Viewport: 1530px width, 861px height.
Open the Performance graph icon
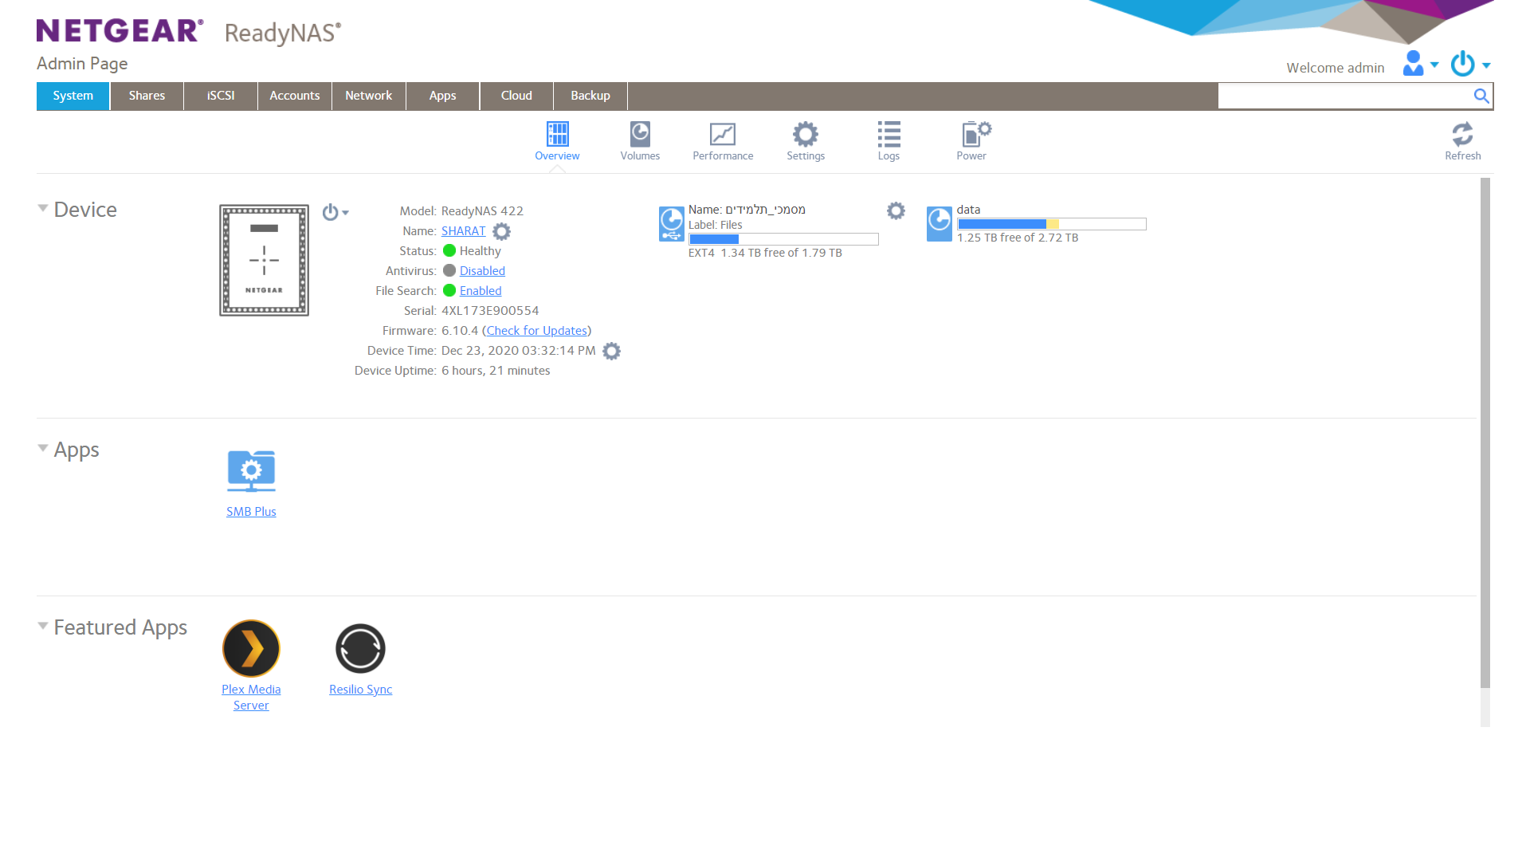722,135
